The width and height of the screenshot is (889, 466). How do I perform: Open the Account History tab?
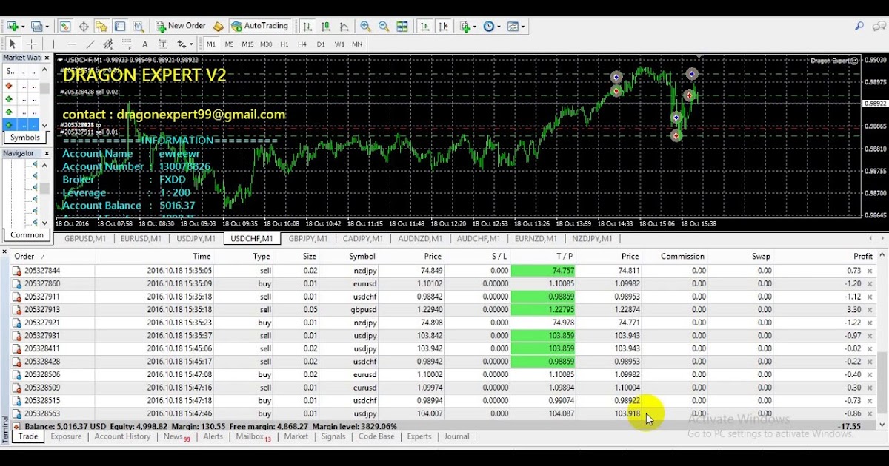point(122,436)
